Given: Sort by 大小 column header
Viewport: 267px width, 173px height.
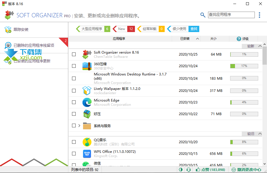Looking at the screenshot, I should [213, 39].
